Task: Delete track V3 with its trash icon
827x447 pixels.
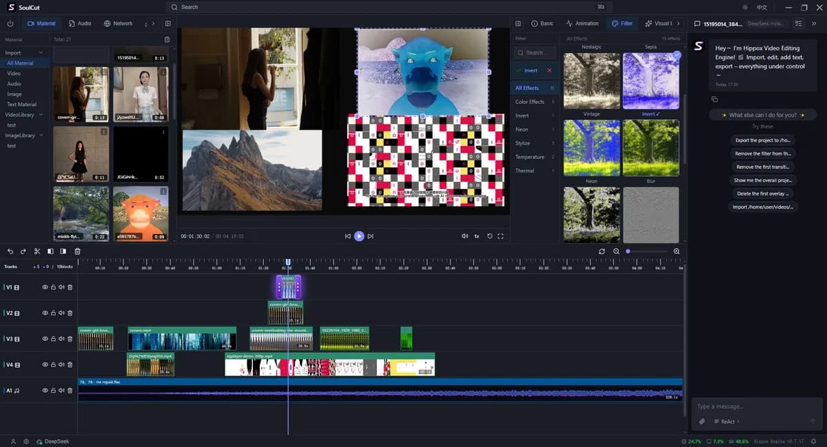Action: [x=70, y=339]
